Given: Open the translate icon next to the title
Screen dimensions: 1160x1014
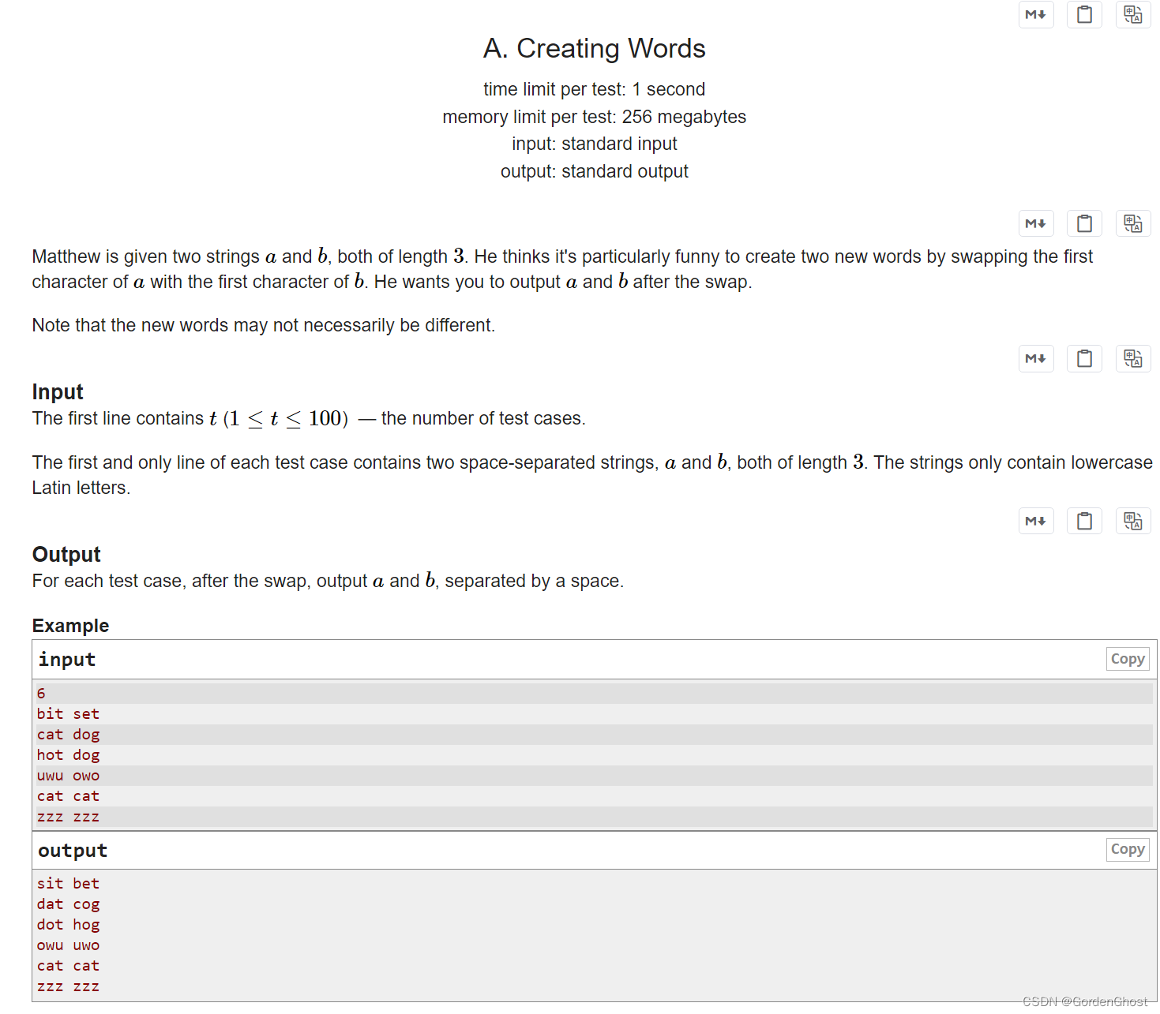Looking at the screenshot, I should 1132,14.
